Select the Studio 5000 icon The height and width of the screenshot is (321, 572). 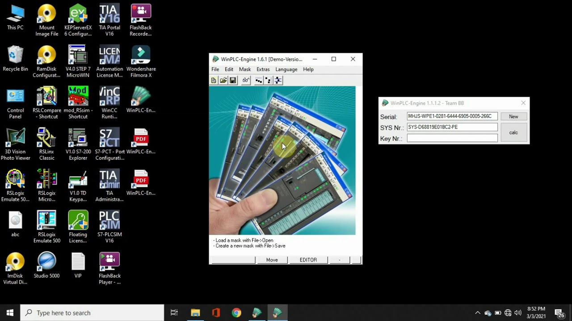[x=46, y=266]
